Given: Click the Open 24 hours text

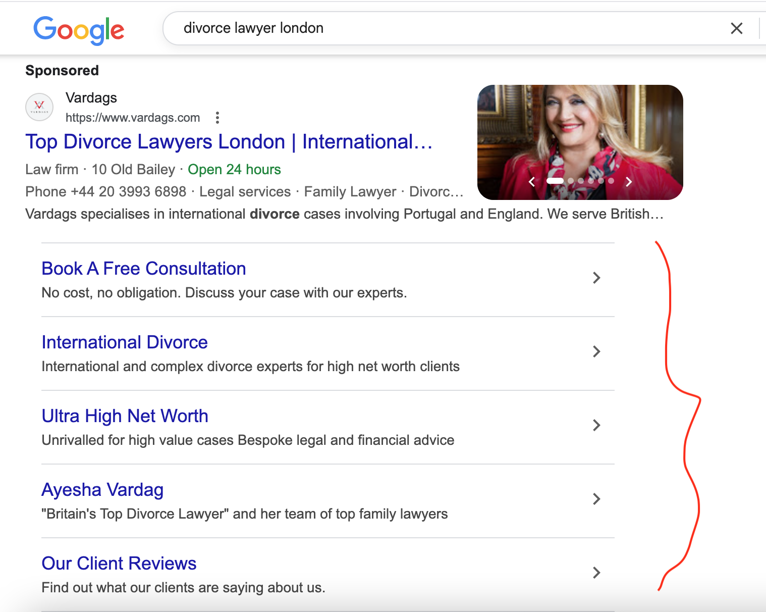Looking at the screenshot, I should click(234, 170).
